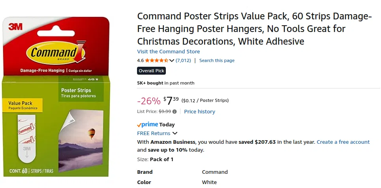Expand the rating breakdown chevron

click(172, 60)
